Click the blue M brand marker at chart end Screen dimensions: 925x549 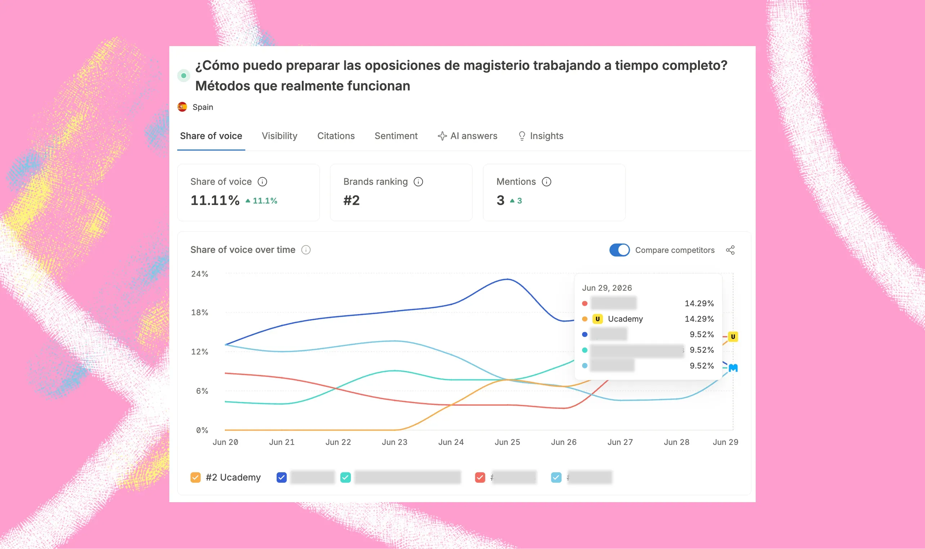tap(733, 368)
